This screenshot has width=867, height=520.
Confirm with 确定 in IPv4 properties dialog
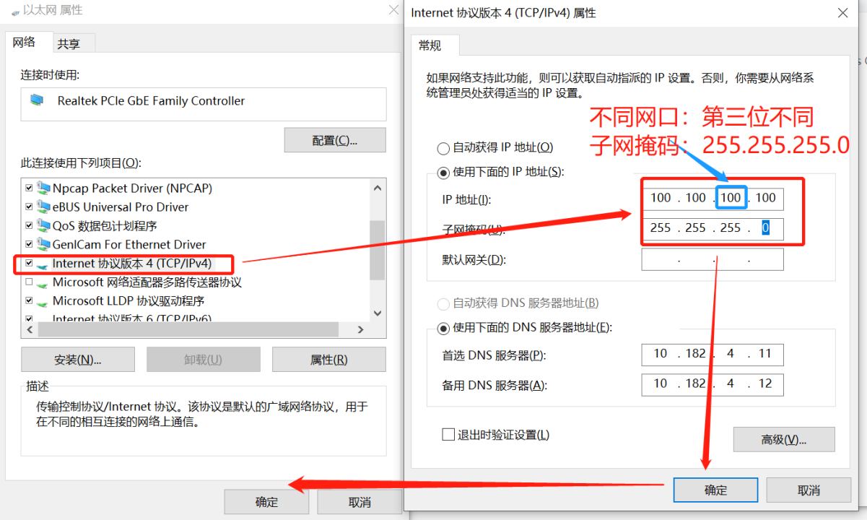715,490
